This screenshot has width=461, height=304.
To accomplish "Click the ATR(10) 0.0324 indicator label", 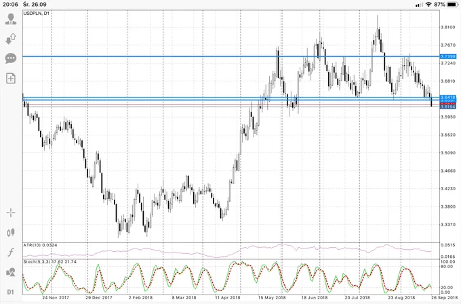I will coord(40,245).
